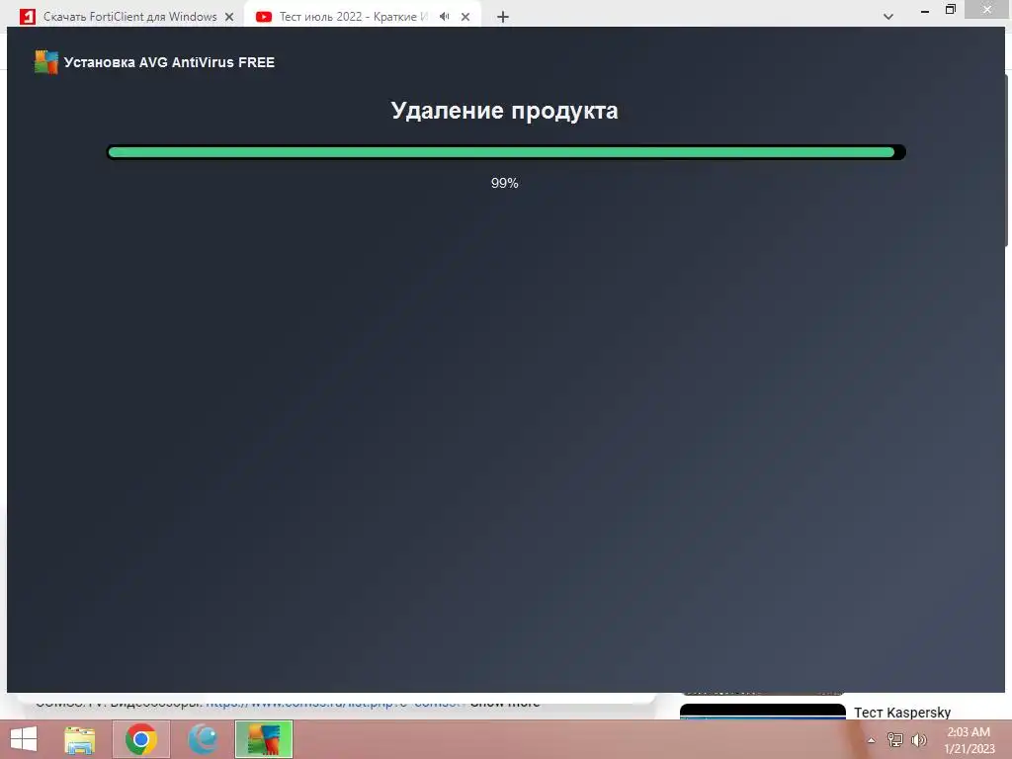The height and width of the screenshot is (759, 1012).
Task: Click the 'Удаление продукта' heading
Action: pyautogui.click(x=505, y=111)
